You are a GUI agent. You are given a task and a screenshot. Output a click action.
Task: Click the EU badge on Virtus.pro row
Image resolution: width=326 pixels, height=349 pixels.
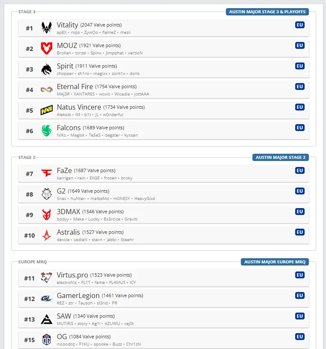[x=300, y=275]
